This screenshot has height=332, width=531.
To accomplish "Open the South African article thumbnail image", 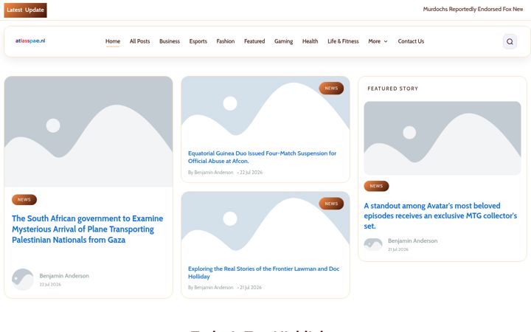I will click(88, 131).
